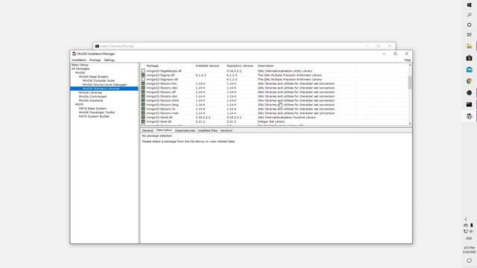Image resolution: width=477 pixels, height=268 pixels.
Task: Select MinGW Developer Toolkit category
Action: click(x=97, y=112)
